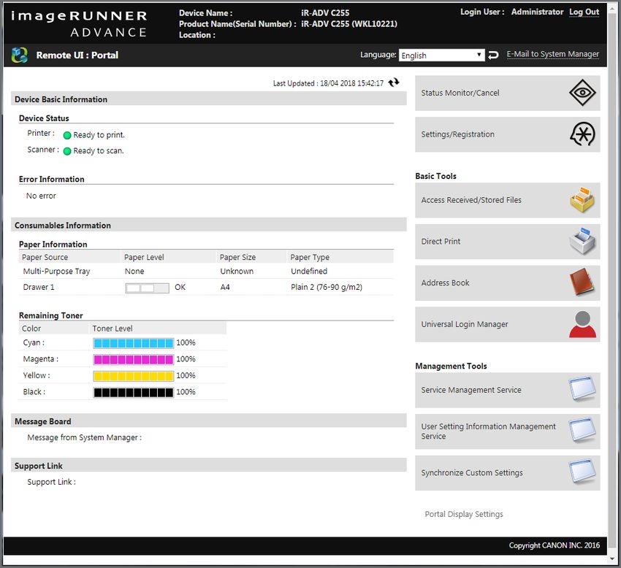
Task: Click the serial 'iR-ADV C255 (WKL10221)' text
Action: (349, 24)
